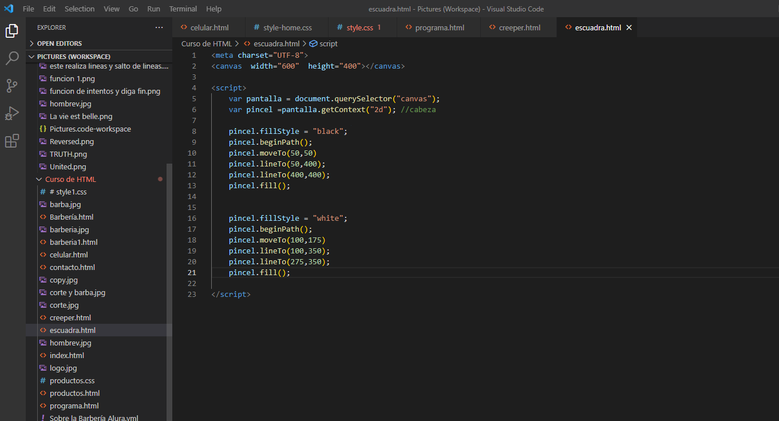Open Explorer more actions ellipsis menu

(159, 27)
